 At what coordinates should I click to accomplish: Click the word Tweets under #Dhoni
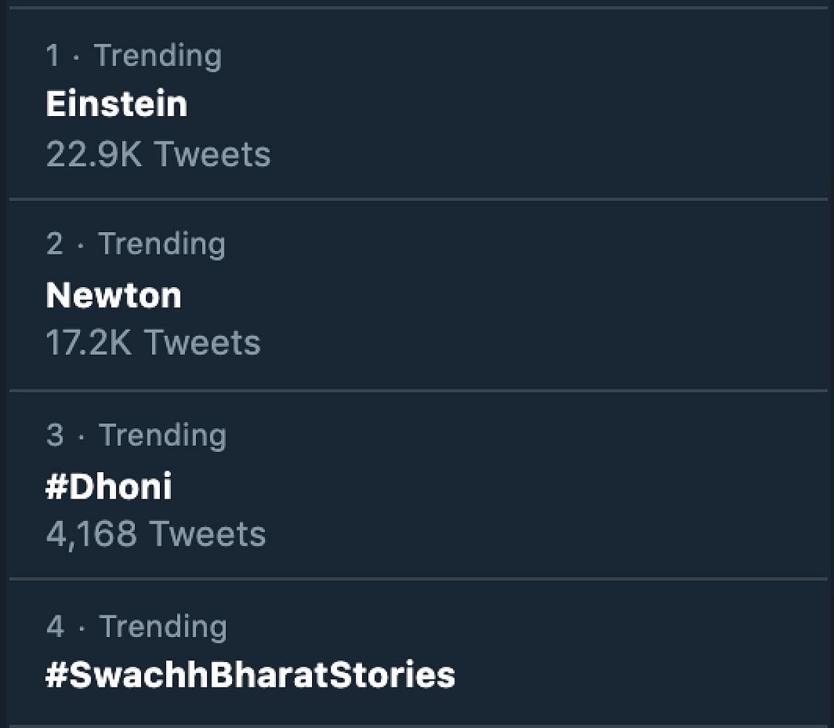coord(208,534)
